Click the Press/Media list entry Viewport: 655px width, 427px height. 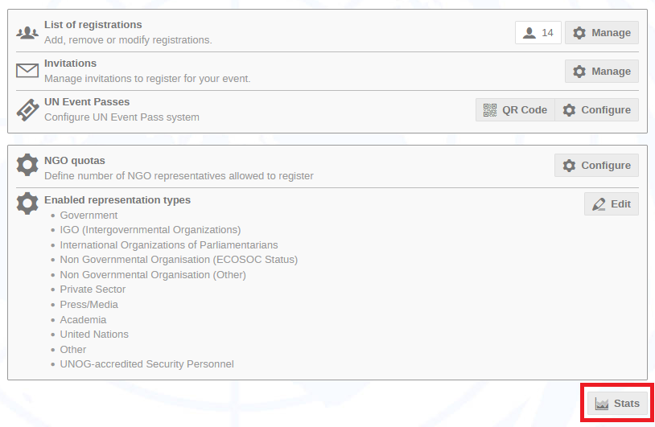pos(89,305)
